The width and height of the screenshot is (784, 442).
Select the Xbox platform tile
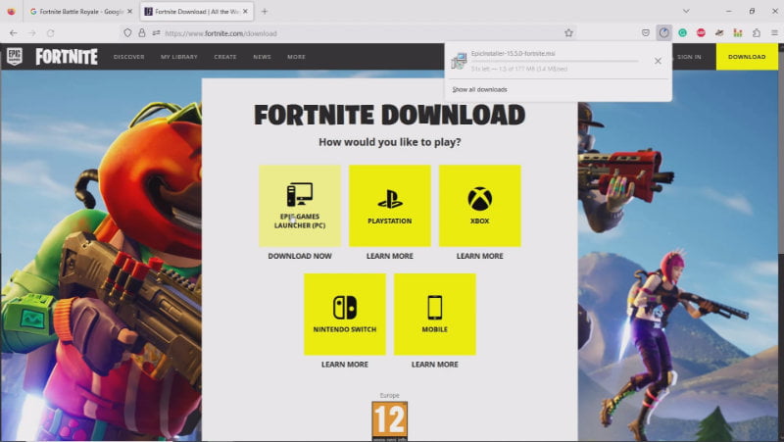pyautogui.click(x=480, y=206)
